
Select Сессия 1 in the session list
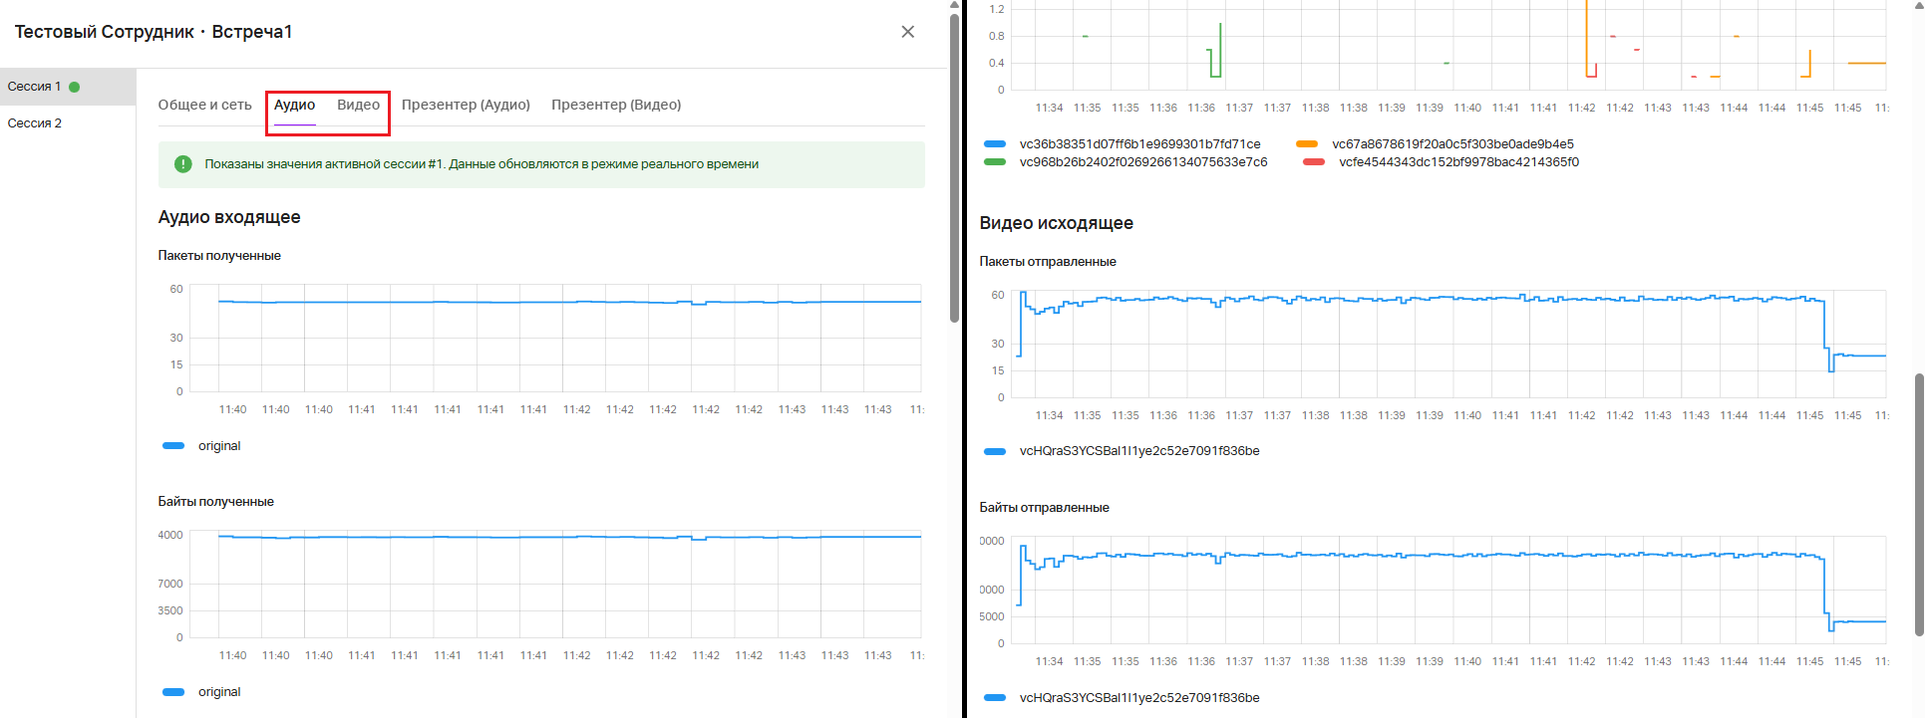click(x=34, y=87)
